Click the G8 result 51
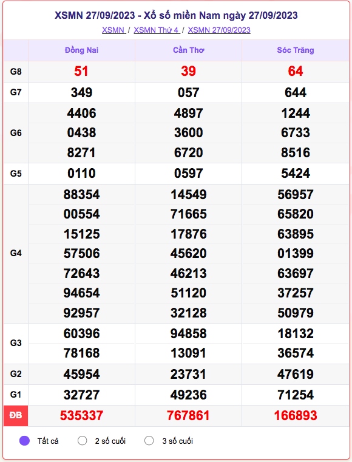The image size is (352, 462). pyautogui.click(x=81, y=71)
